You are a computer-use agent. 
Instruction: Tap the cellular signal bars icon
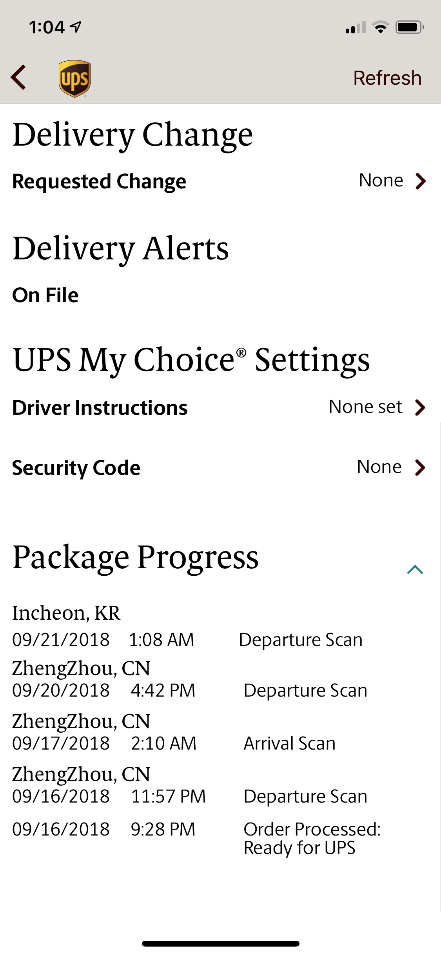pos(356,27)
